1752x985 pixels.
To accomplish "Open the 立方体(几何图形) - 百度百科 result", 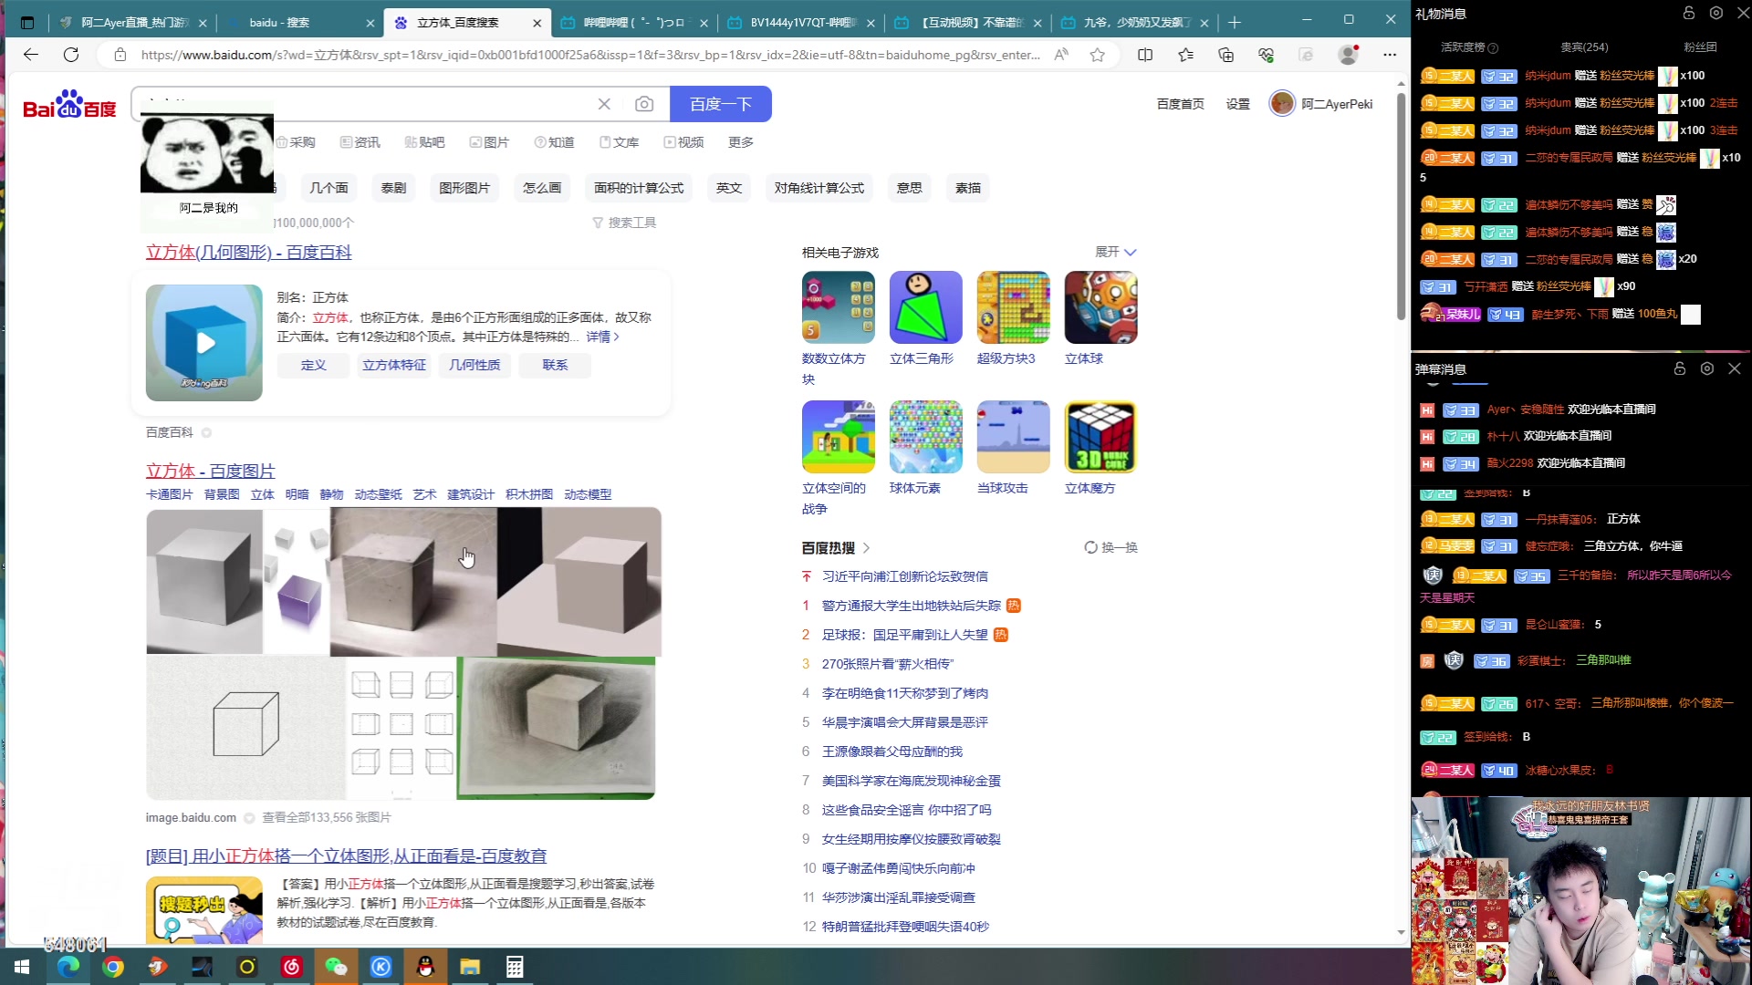I will [249, 253].
